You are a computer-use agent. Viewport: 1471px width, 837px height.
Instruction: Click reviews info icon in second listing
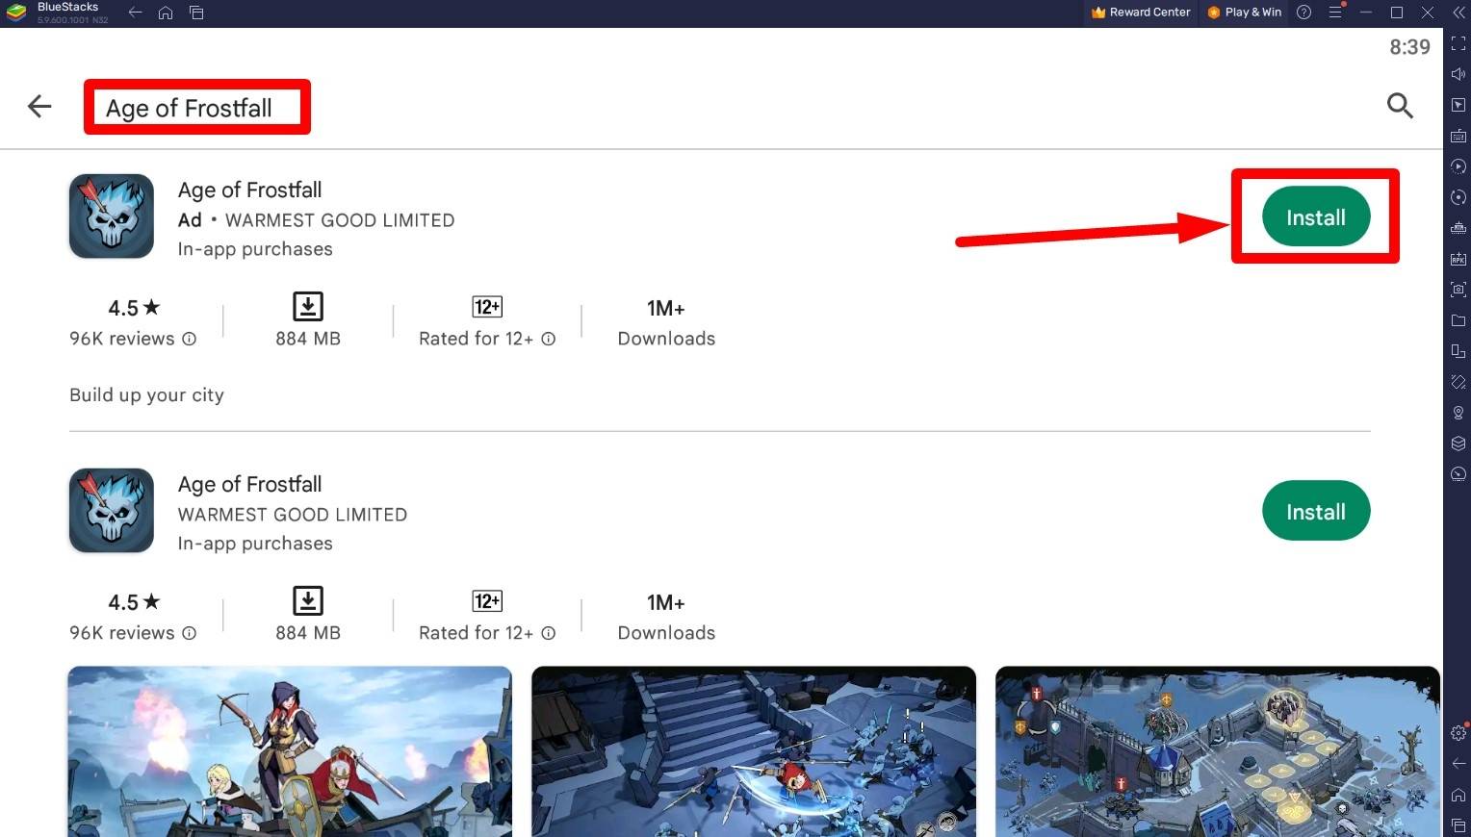click(190, 633)
